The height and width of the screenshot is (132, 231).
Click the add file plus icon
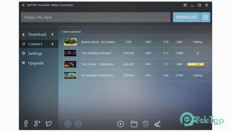pyautogui.click(x=120, y=124)
